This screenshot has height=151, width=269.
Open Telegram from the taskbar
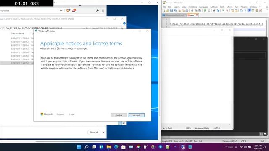(161, 147)
